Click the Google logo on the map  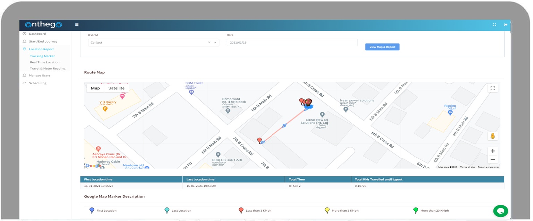coord(94,166)
